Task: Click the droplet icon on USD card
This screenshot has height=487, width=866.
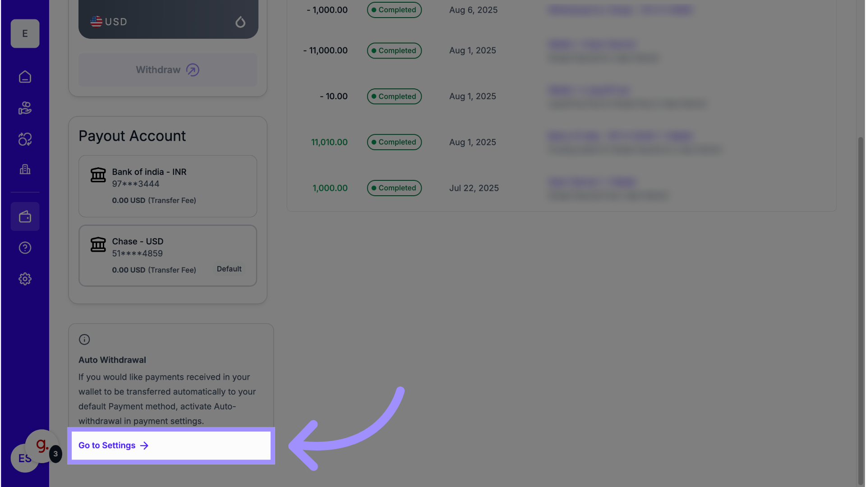Action: [x=240, y=22]
